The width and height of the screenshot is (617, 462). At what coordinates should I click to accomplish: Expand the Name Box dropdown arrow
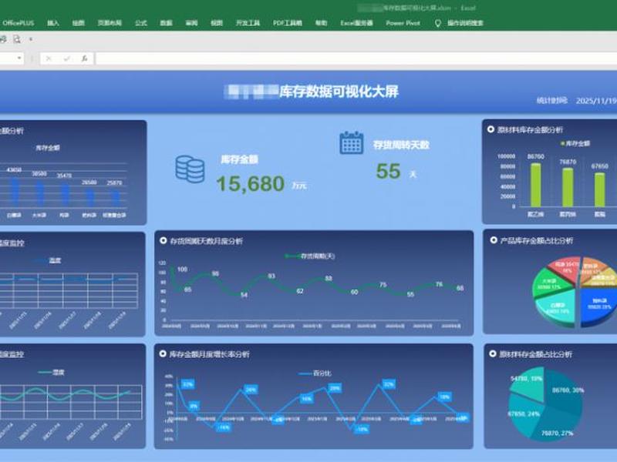[x=19, y=59]
